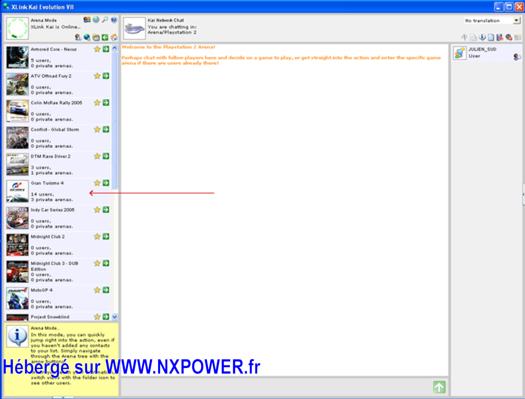The height and width of the screenshot is (399, 525).
Task: Favorite ATV Offroad Fury 2 with star
Action: coord(97,76)
